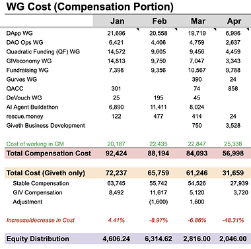Click the Stable Compensation row label
This screenshot has width=251, height=249.
tap(41, 183)
